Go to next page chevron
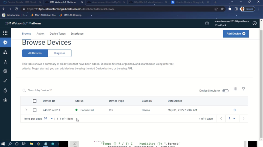This screenshot has width=263, height=147. coord(244,118)
